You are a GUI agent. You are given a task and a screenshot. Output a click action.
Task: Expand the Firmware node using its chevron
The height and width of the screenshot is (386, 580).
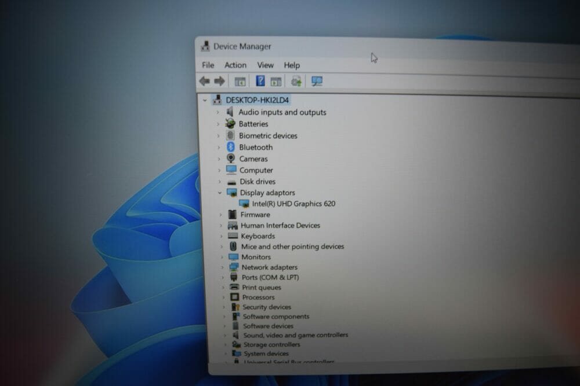(221, 214)
